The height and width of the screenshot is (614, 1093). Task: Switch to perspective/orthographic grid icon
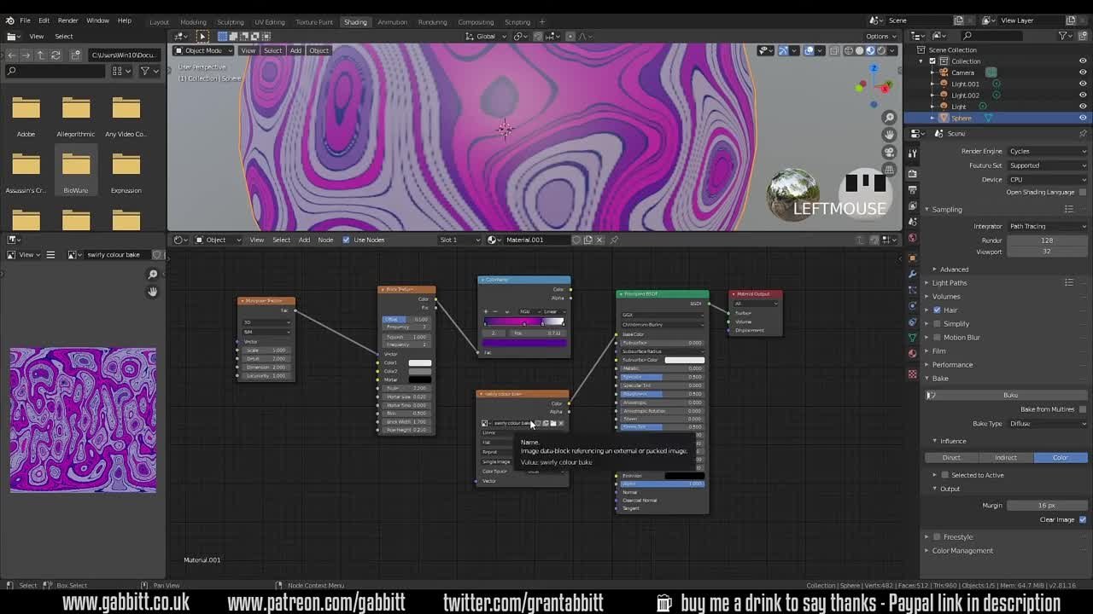[x=889, y=169]
